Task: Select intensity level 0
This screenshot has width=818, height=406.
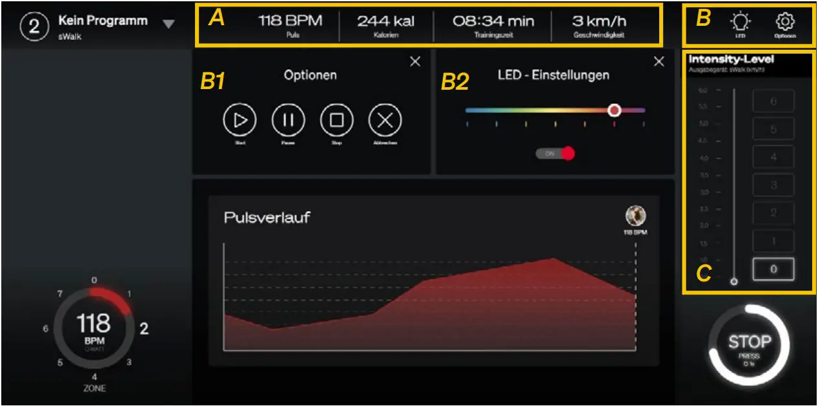Action: (x=773, y=269)
